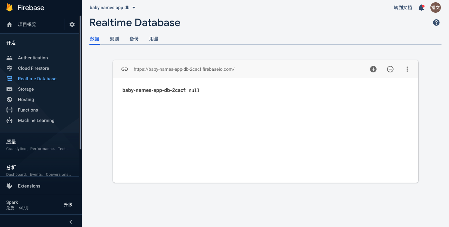Navigate to Hosting

[26, 99]
